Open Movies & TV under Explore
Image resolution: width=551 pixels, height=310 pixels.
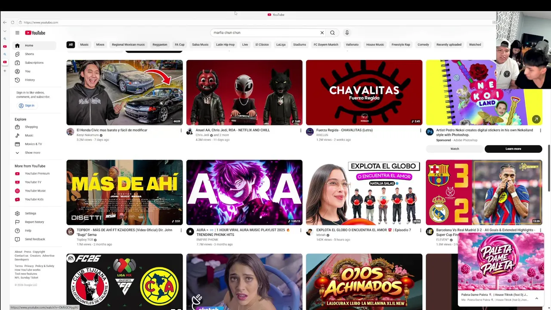click(34, 144)
